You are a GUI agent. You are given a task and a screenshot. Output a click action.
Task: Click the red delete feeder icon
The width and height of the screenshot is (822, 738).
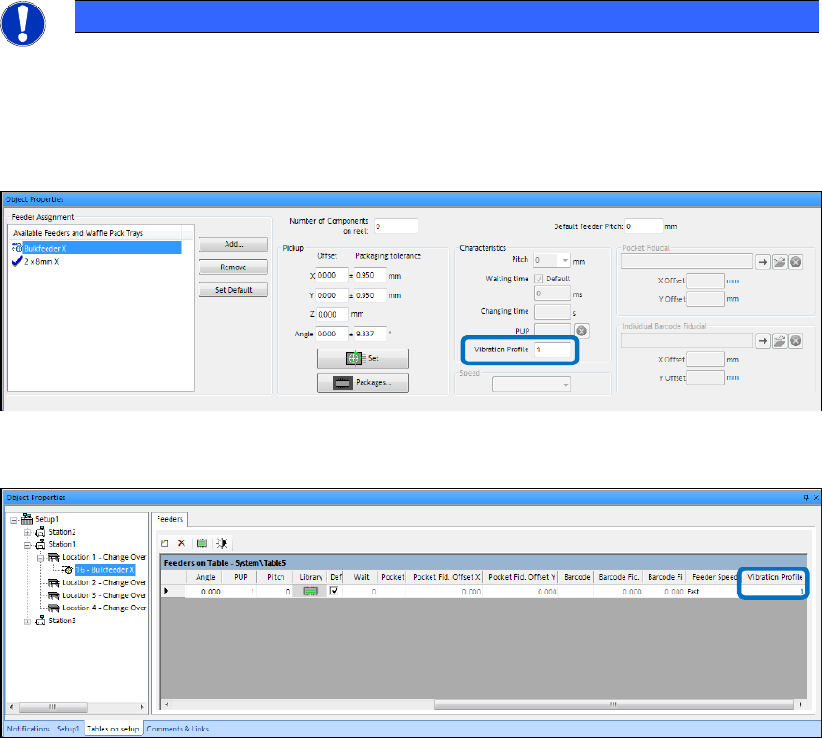[x=180, y=542]
